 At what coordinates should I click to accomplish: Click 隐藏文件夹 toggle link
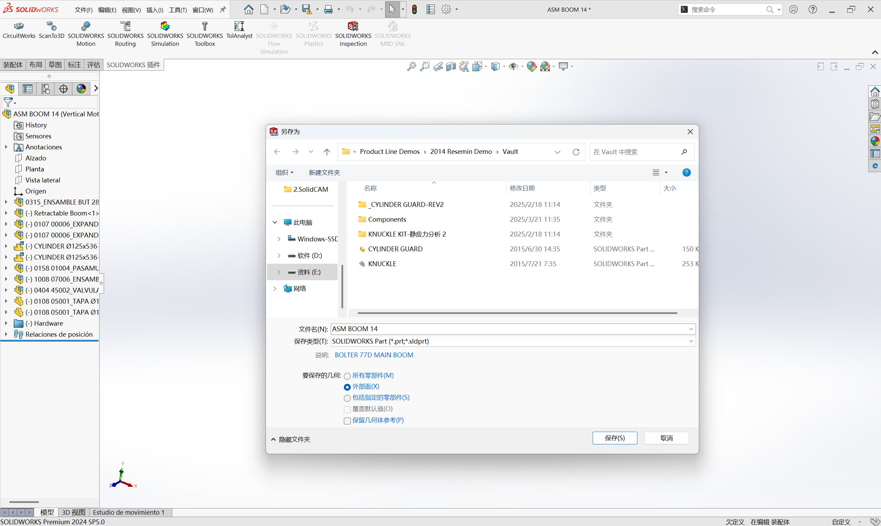[x=290, y=439]
